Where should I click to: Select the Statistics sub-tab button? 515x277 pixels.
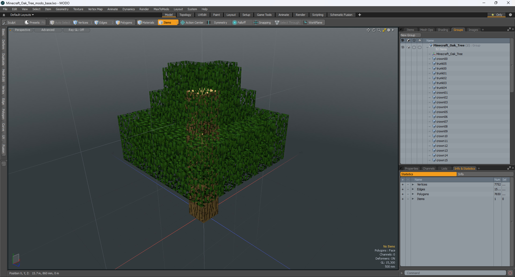[x=428, y=174]
